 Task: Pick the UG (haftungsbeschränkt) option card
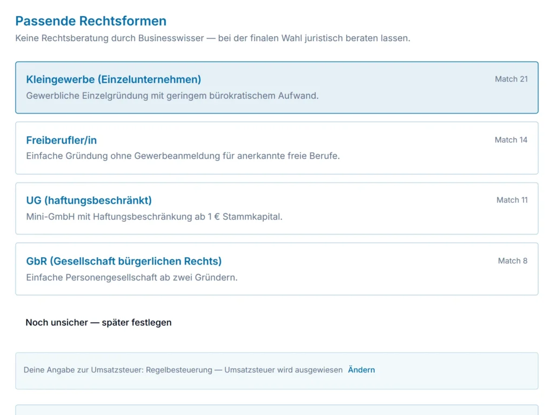pyautogui.click(x=276, y=209)
